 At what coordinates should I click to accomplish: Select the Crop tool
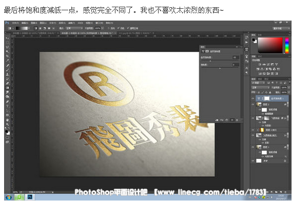coord(7,56)
